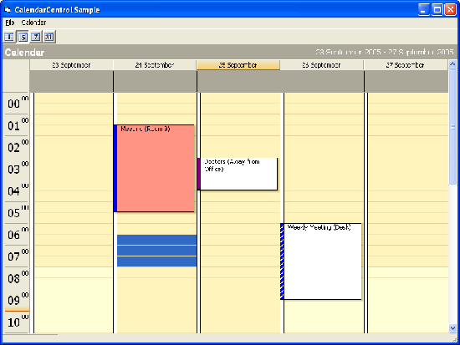Viewport: 460px width, 345px height.
Task: Select the 7-day week view icon
Action: coord(36,37)
